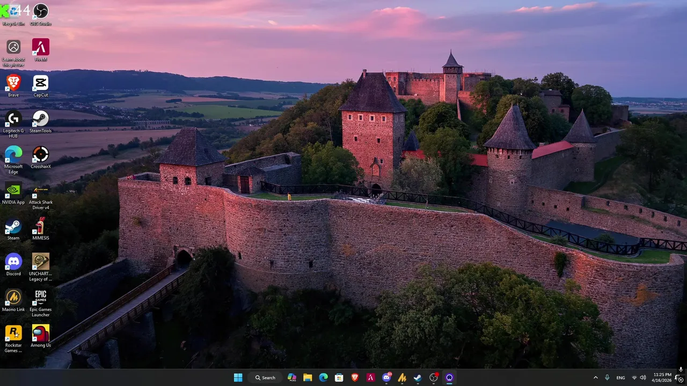Open the Windows Start menu
Viewport: 687px width, 386px height.
click(238, 377)
